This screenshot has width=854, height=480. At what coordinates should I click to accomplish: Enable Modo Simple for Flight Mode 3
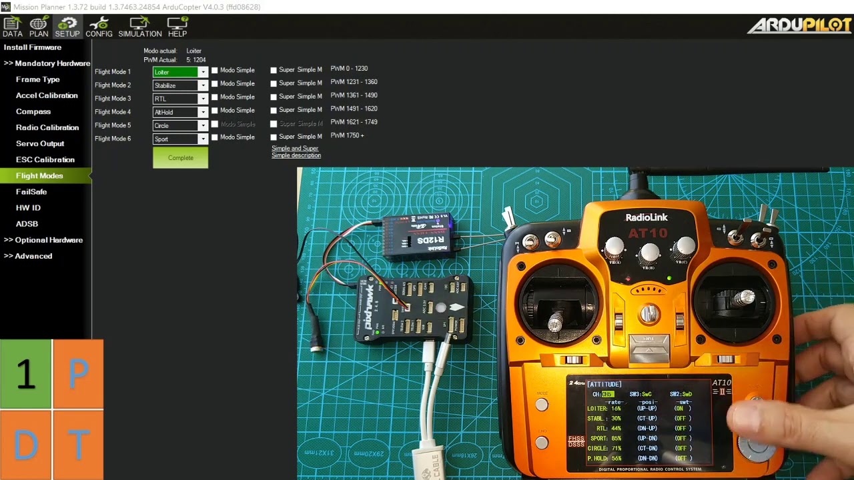[215, 97]
